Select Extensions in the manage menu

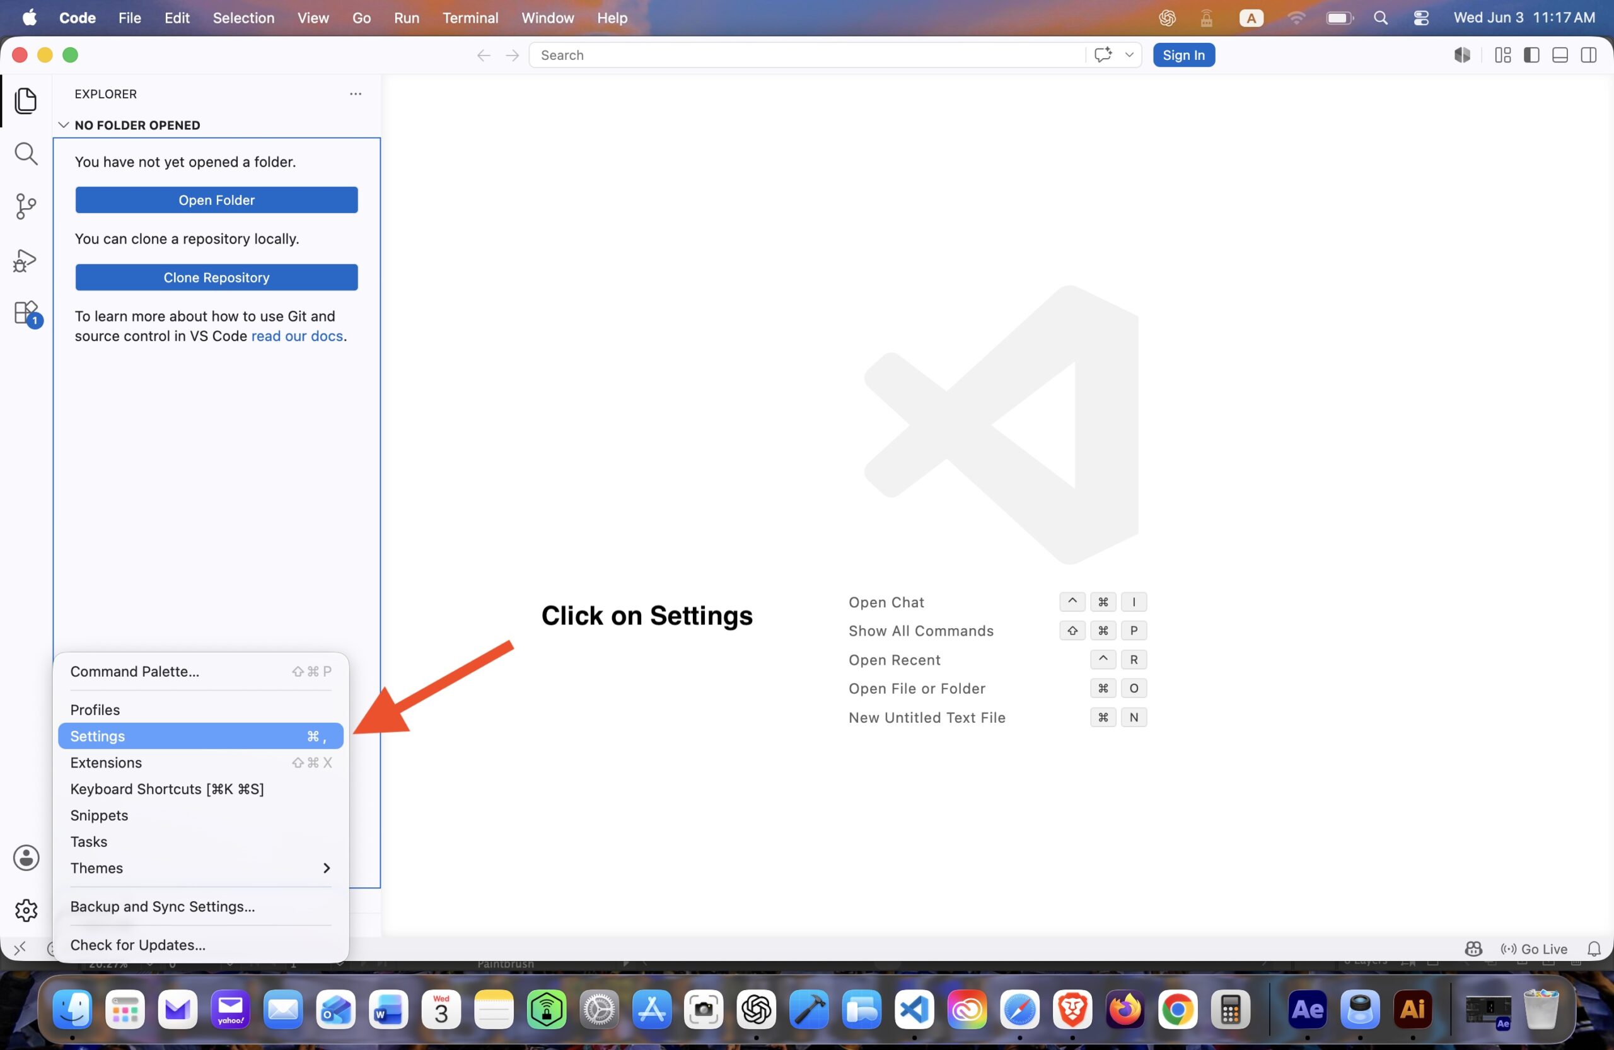200,762
